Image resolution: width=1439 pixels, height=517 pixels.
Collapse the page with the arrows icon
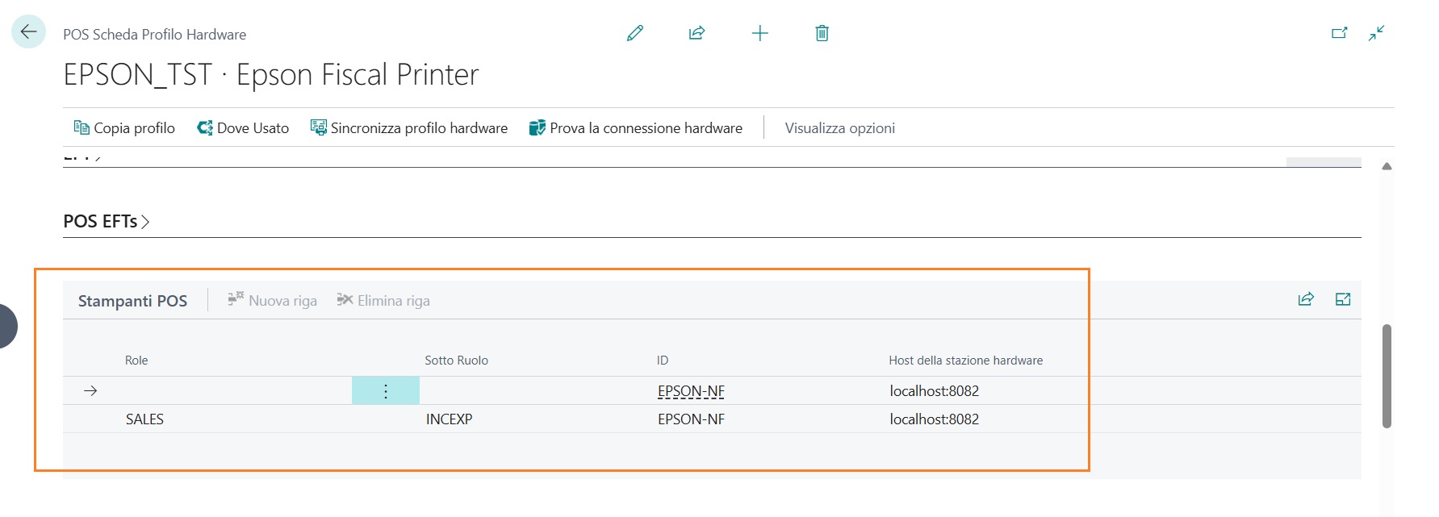pyautogui.click(x=1377, y=33)
